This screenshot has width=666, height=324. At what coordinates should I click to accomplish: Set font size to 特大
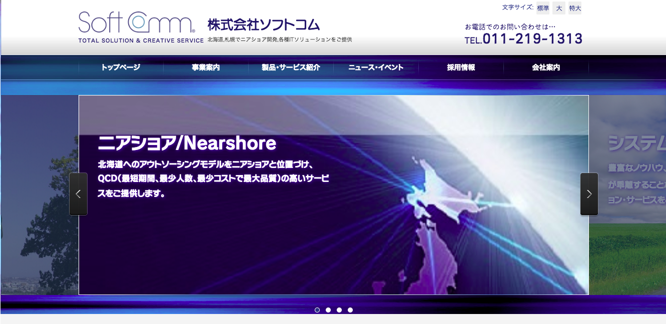pyautogui.click(x=575, y=8)
